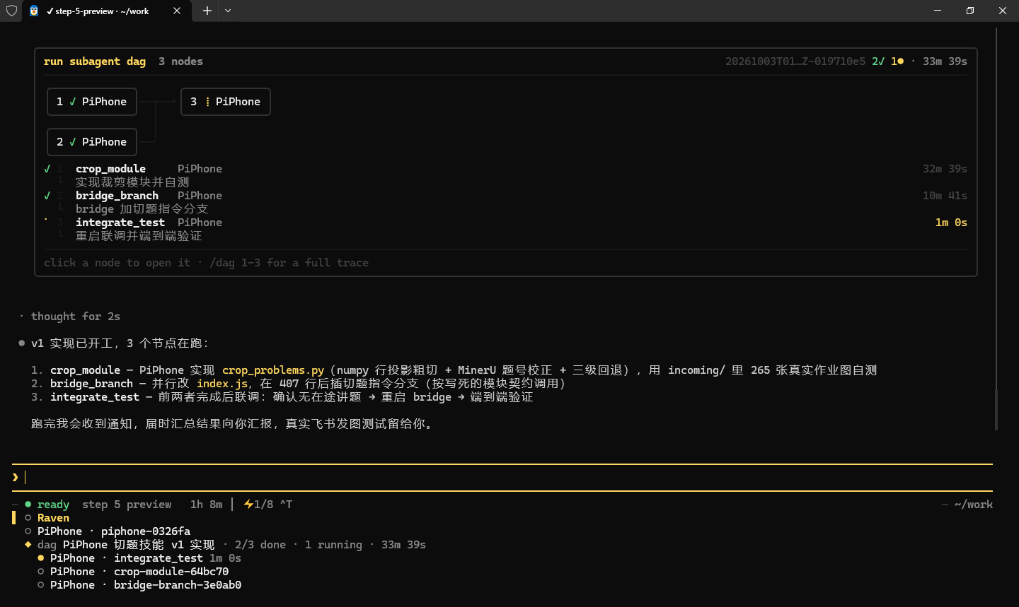Screen dimensions: 1019x607
Task: Click the circle bullet beside Raven
Action: 28,518
